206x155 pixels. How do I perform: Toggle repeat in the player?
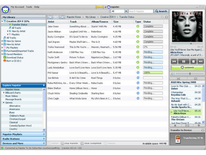(x=196, y=78)
